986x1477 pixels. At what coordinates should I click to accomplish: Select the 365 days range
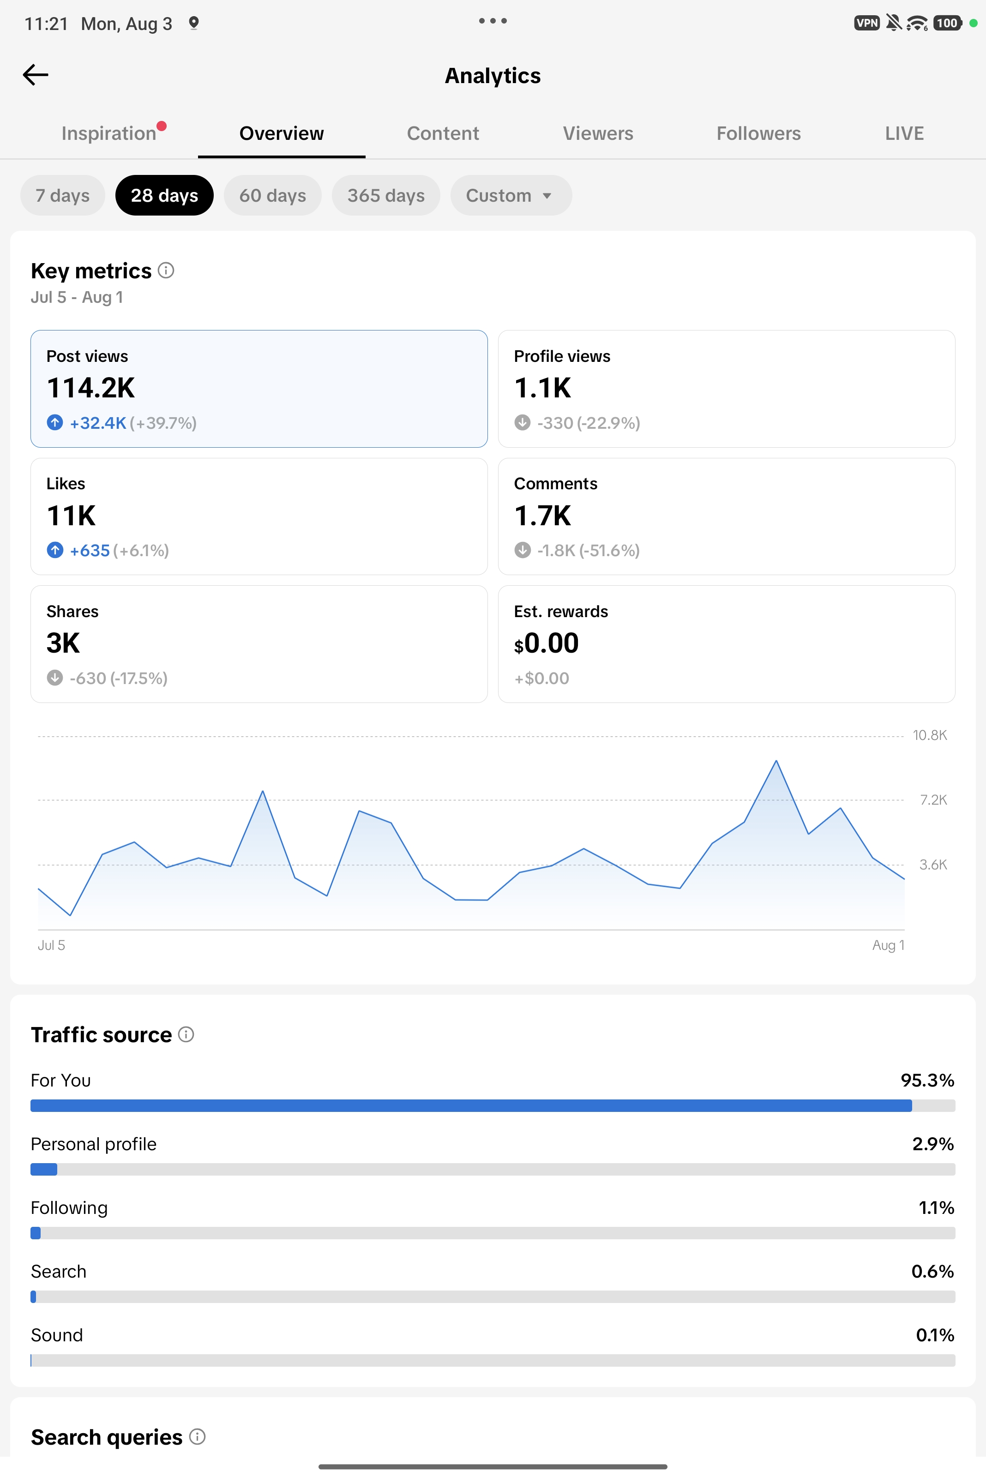click(386, 196)
